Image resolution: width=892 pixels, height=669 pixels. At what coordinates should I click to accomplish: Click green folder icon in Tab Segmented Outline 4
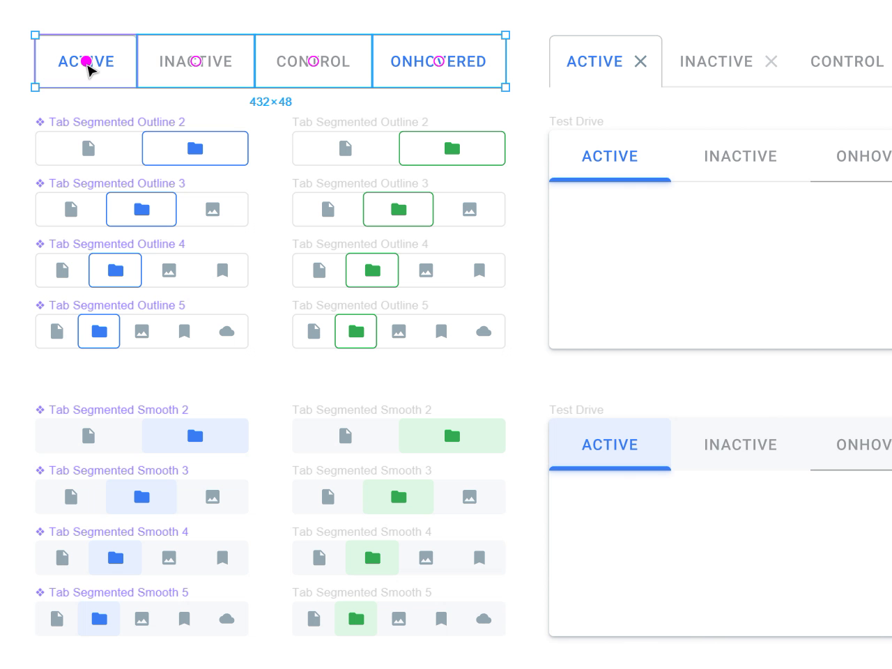pyautogui.click(x=373, y=270)
